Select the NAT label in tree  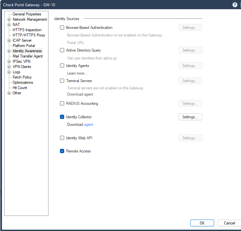[x=16, y=25]
